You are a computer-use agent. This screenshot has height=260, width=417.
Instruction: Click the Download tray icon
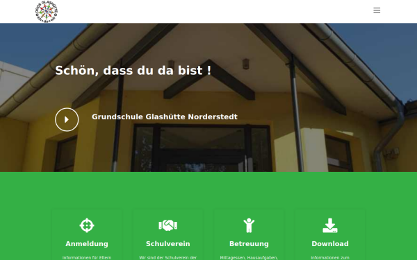[330, 225]
